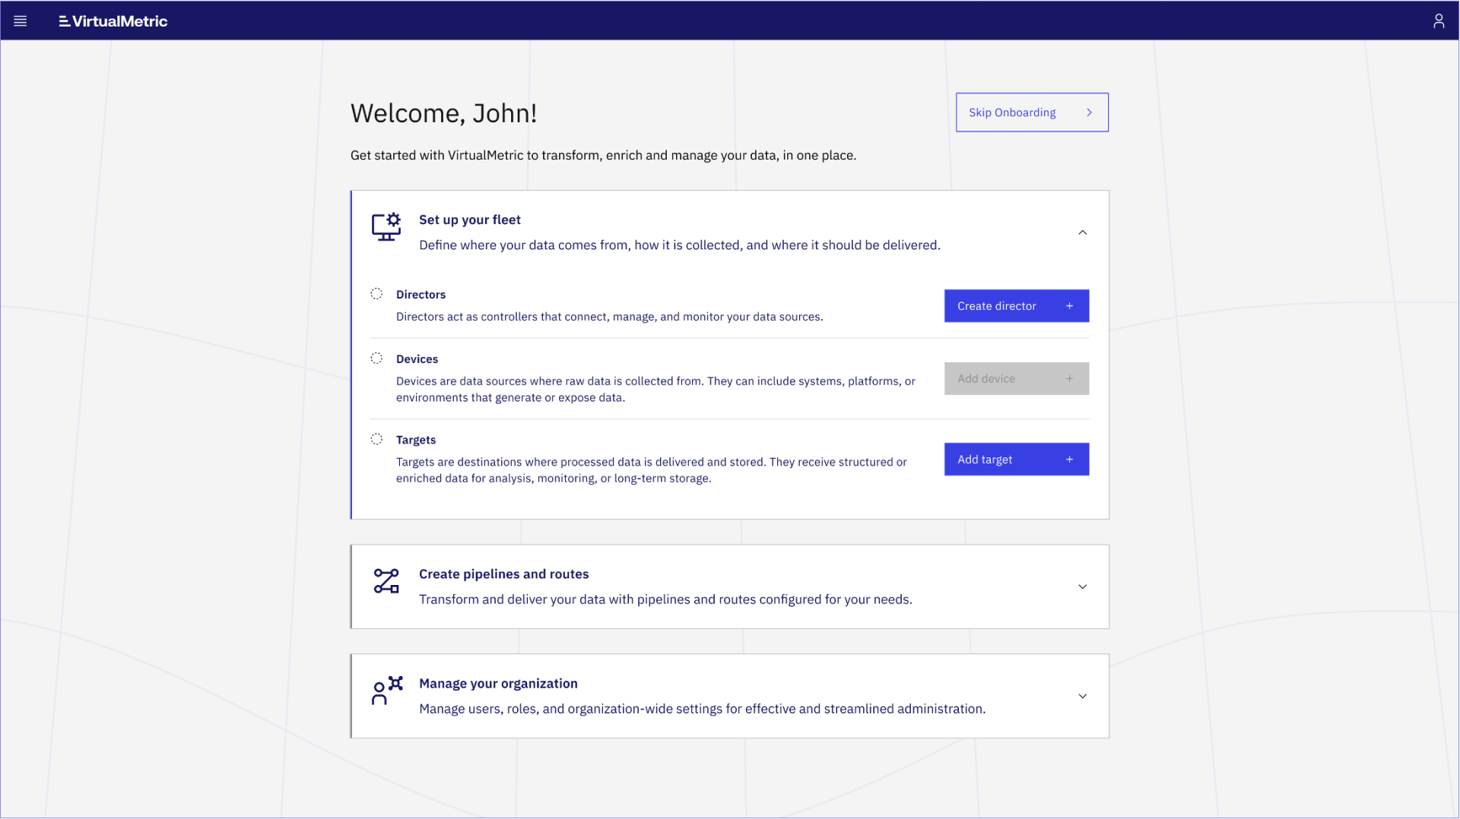This screenshot has height=819, width=1460.
Task: Select the Directors completion status circle
Action: pos(378,292)
